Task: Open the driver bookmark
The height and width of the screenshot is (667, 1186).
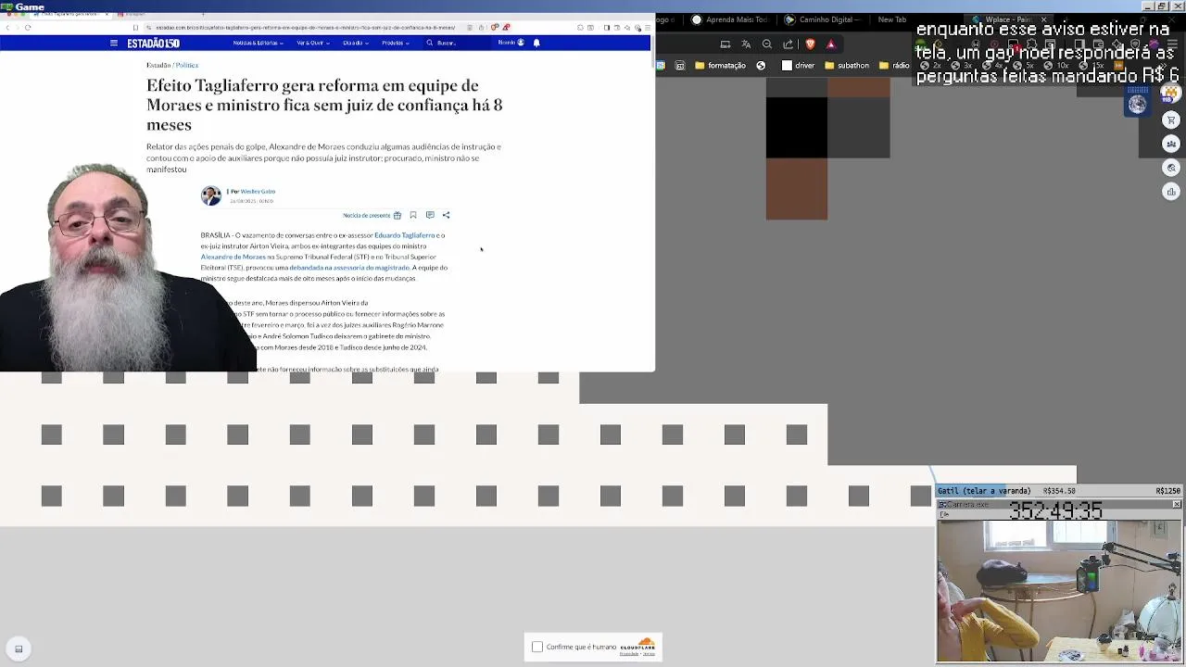Action: coord(798,66)
